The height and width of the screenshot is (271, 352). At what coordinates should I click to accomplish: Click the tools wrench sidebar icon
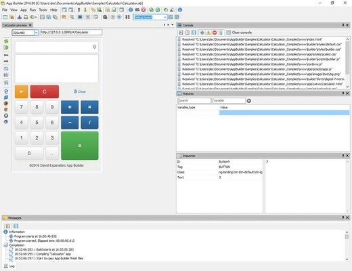[x=6, y=83]
